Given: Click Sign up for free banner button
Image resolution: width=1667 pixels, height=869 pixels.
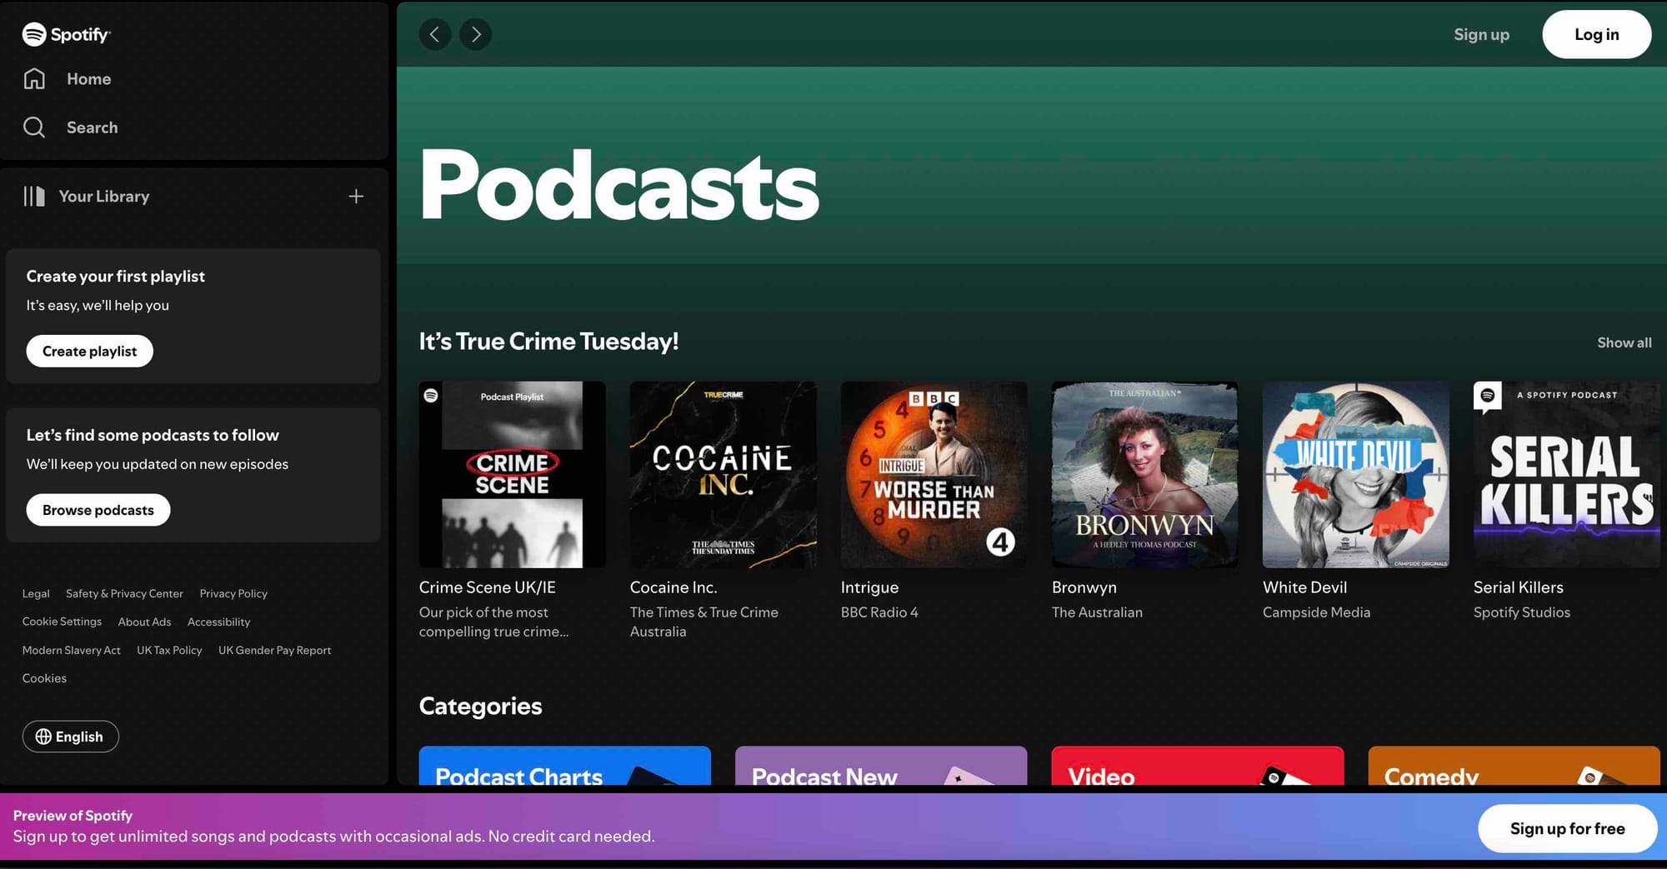Looking at the screenshot, I should [1568, 828].
